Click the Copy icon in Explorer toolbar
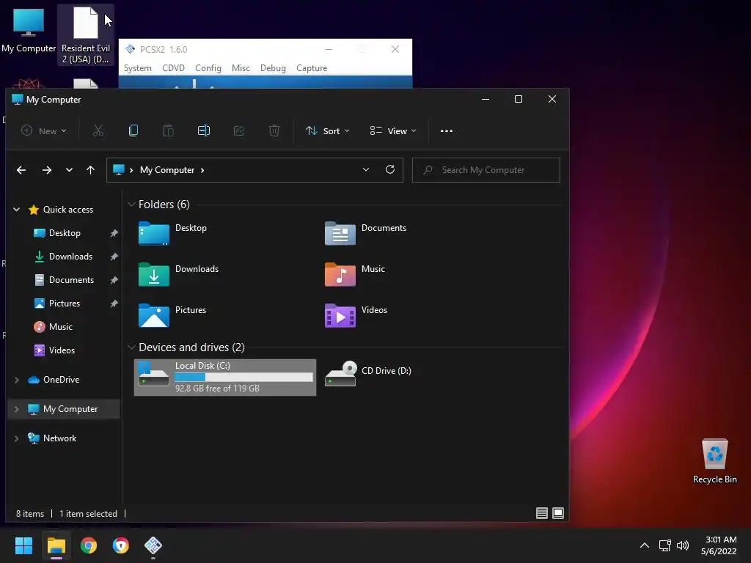751x563 pixels. tap(133, 130)
